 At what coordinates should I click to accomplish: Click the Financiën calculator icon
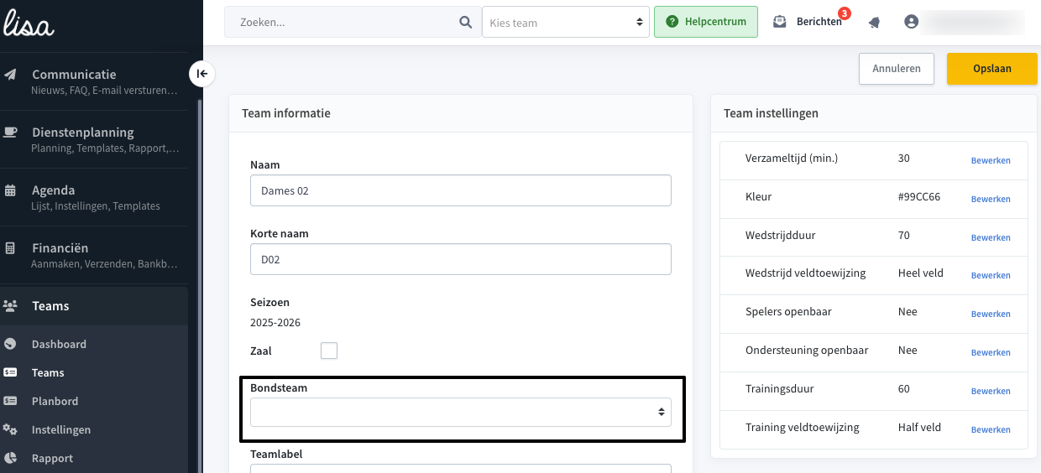pyautogui.click(x=10, y=248)
